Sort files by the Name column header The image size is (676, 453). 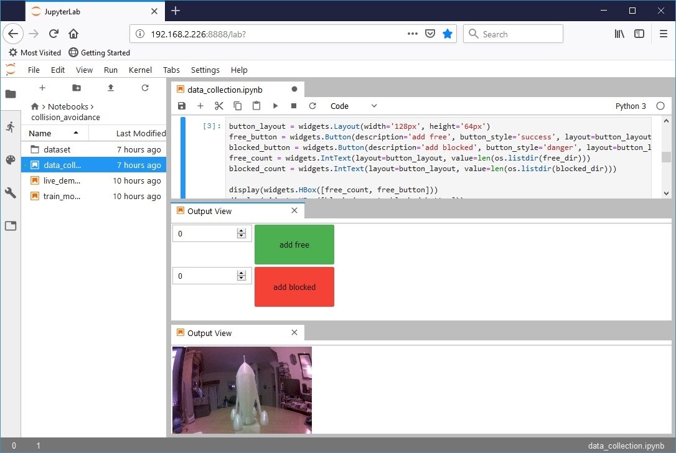click(40, 133)
